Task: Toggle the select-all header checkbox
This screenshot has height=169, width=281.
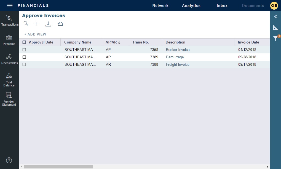Action: [24, 42]
